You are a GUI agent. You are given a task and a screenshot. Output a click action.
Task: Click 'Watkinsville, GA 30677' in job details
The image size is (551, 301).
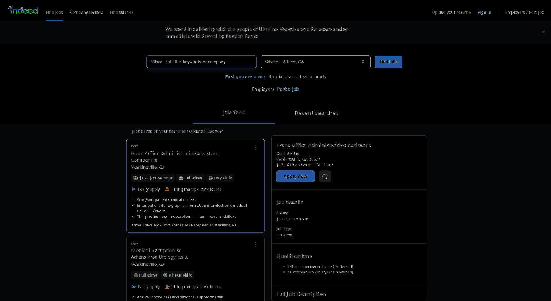tap(298, 159)
